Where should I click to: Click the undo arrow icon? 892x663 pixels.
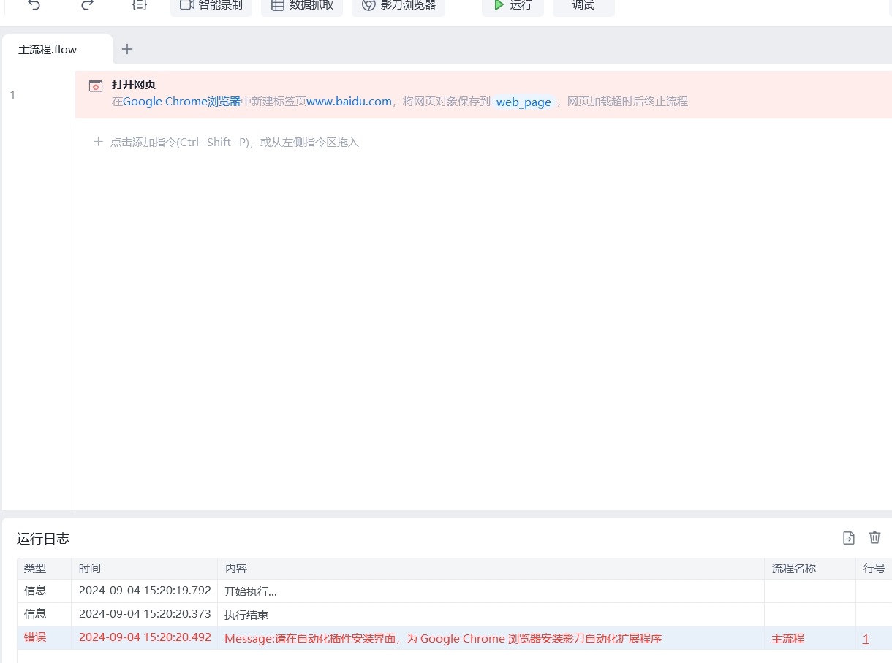click(34, 4)
